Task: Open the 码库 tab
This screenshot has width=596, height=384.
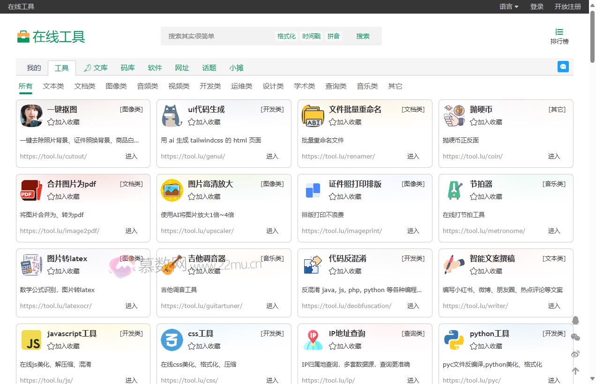Action: click(127, 68)
